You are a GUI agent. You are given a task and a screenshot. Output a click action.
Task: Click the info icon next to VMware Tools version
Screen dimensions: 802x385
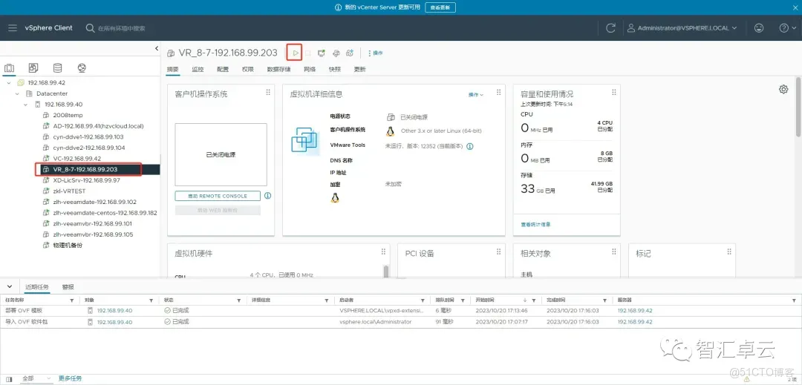click(x=469, y=146)
